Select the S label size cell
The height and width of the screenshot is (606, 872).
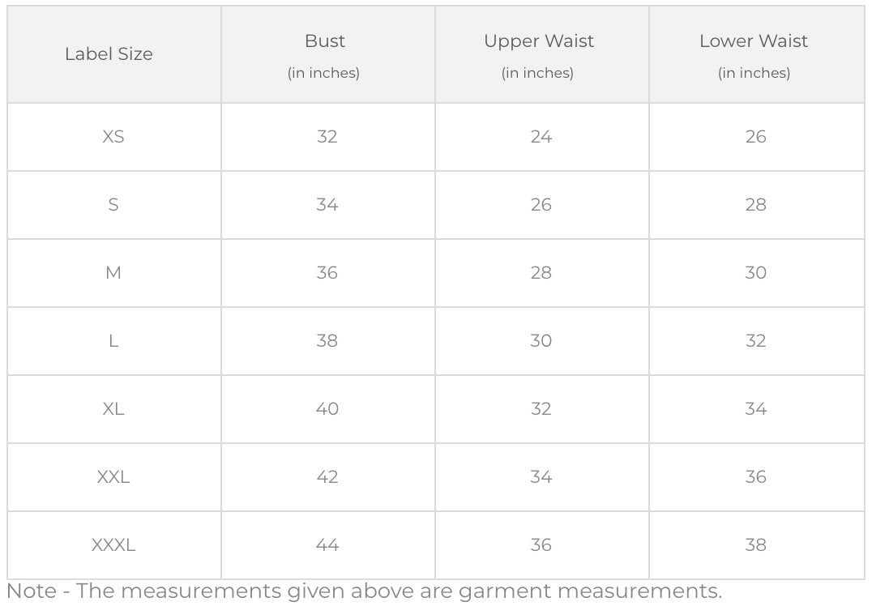(x=113, y=205)
